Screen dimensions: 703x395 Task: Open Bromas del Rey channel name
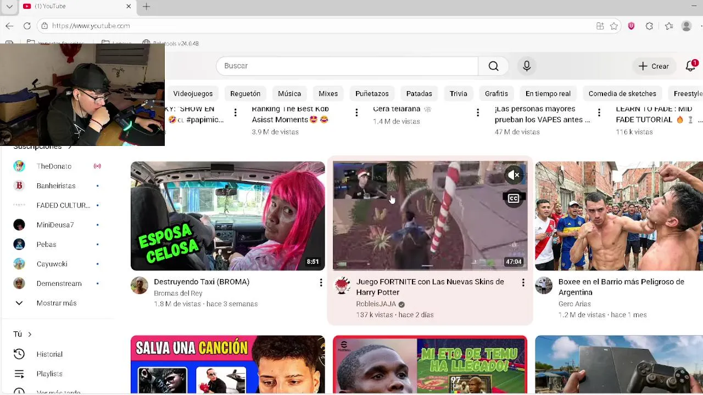[x=178, y=294]
